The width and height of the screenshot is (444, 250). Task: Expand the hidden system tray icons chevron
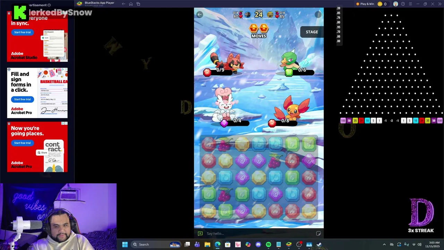click(384, 244)
